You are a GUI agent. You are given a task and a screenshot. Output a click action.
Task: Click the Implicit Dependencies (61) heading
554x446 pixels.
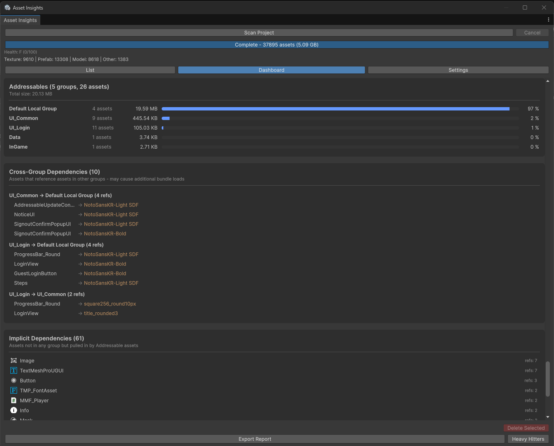click(x=47, y=338)
